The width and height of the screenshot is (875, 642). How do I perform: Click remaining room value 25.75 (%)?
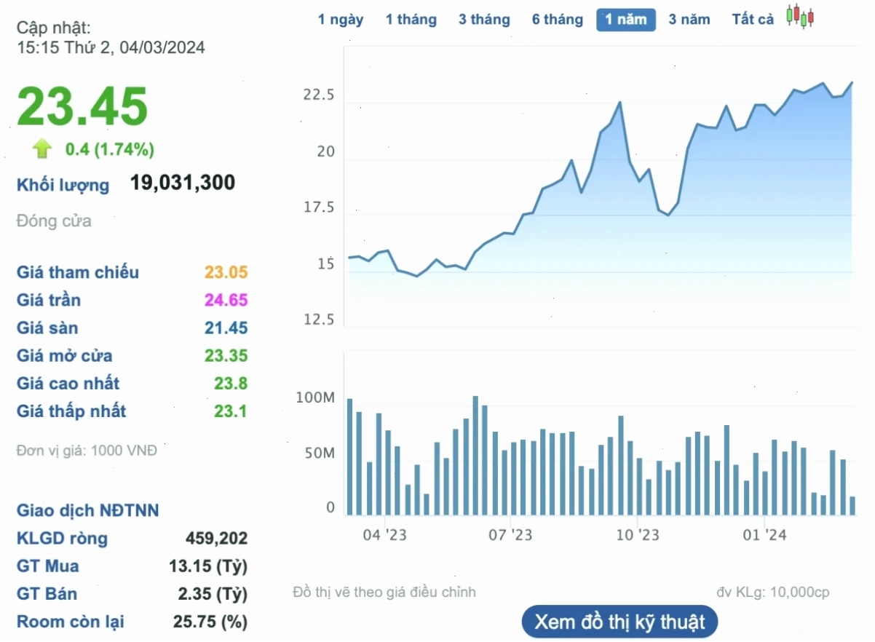210,622
